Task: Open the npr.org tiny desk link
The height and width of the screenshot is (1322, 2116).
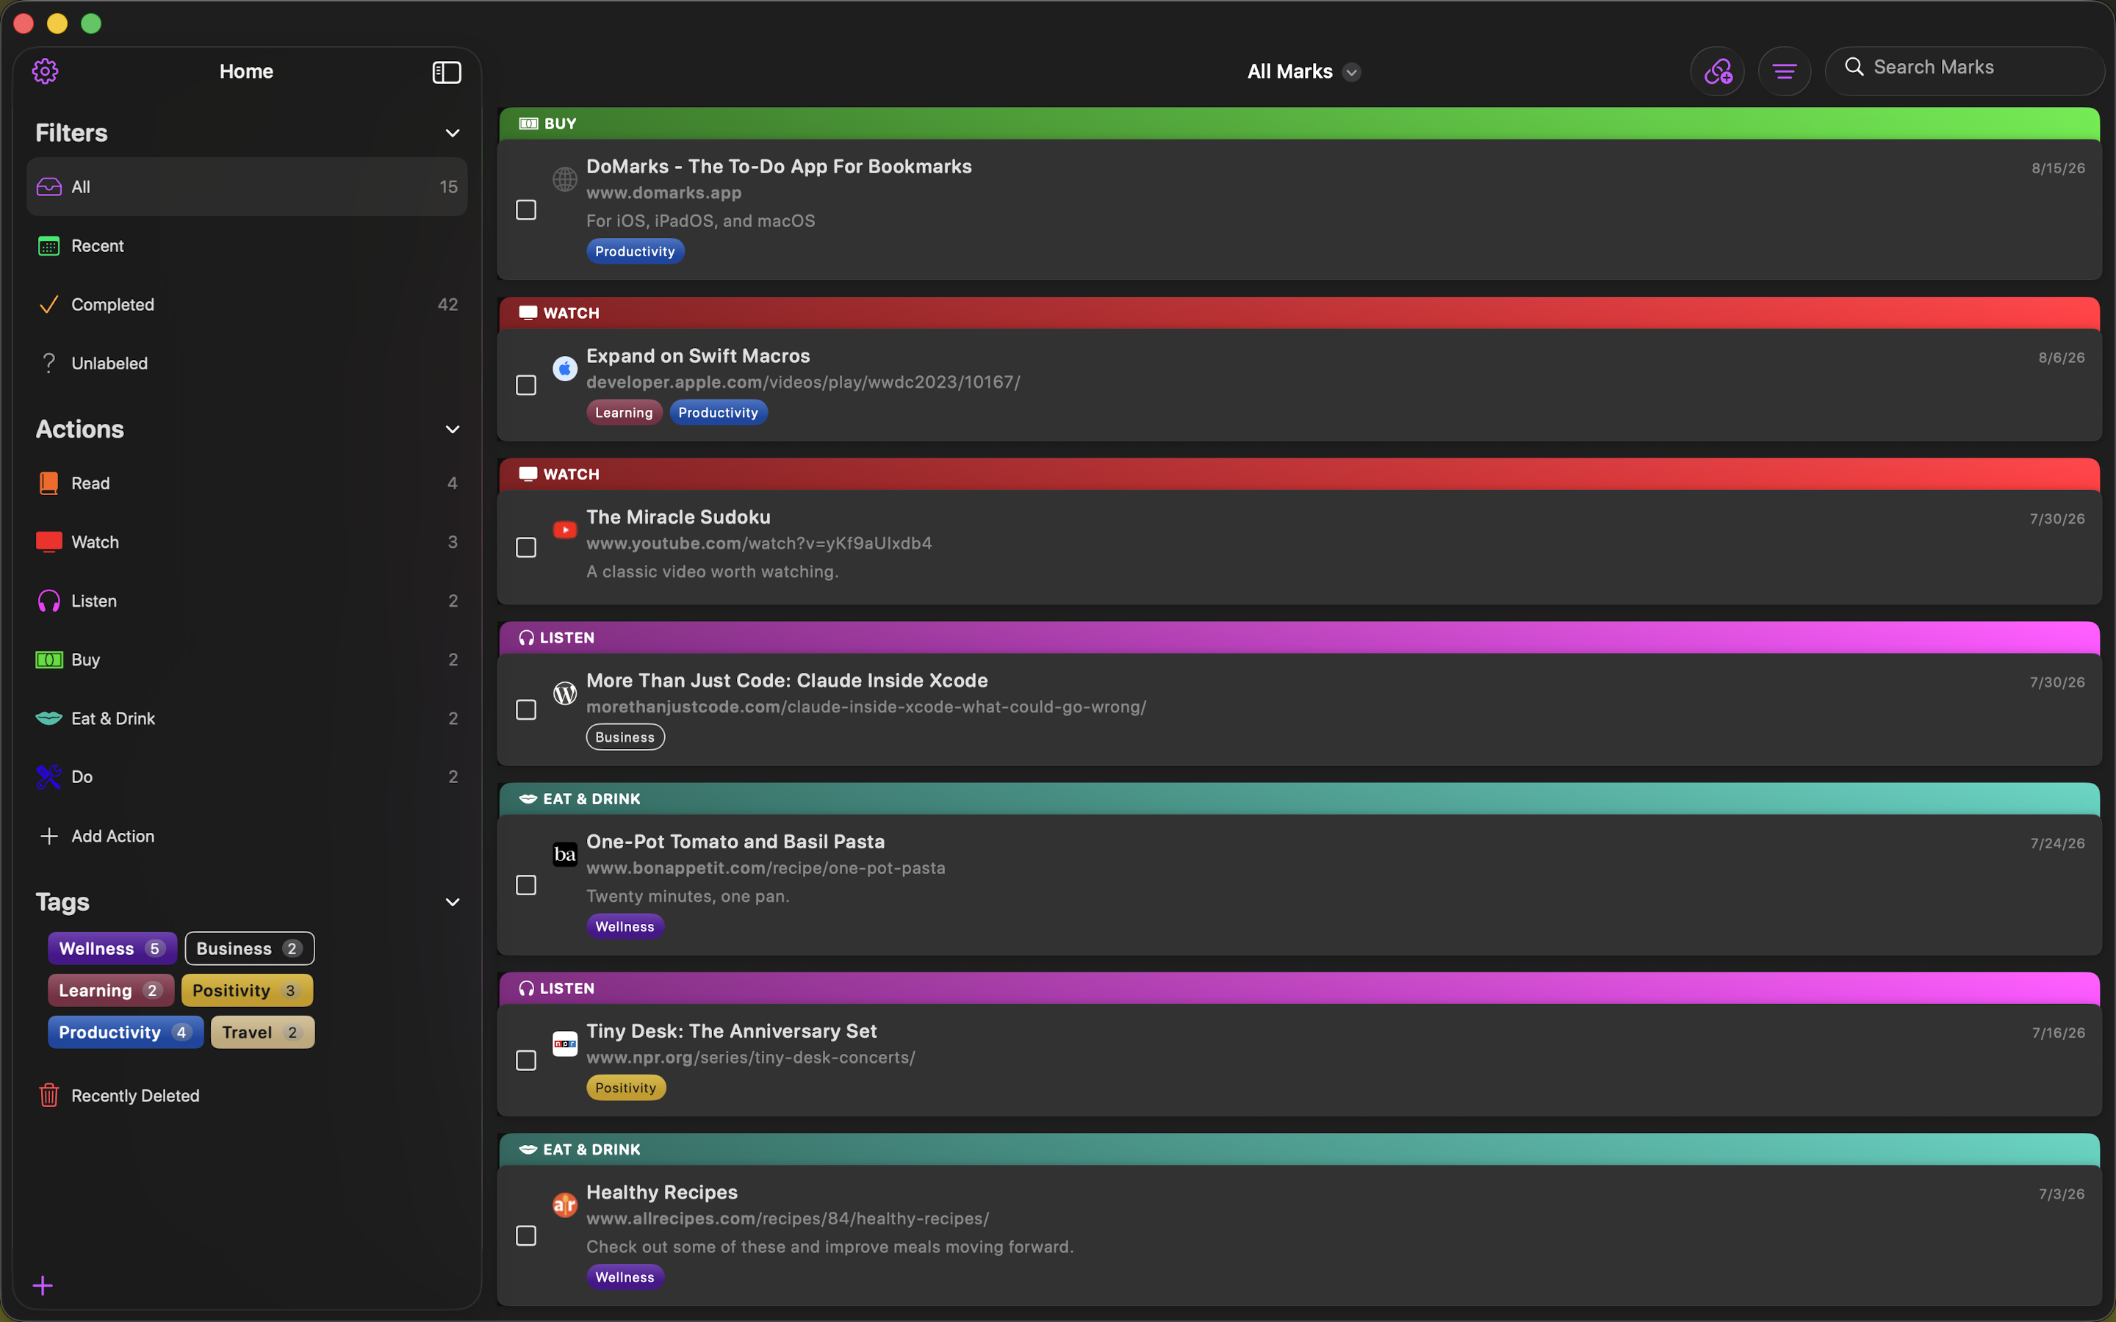Action: coord(750,1057)
